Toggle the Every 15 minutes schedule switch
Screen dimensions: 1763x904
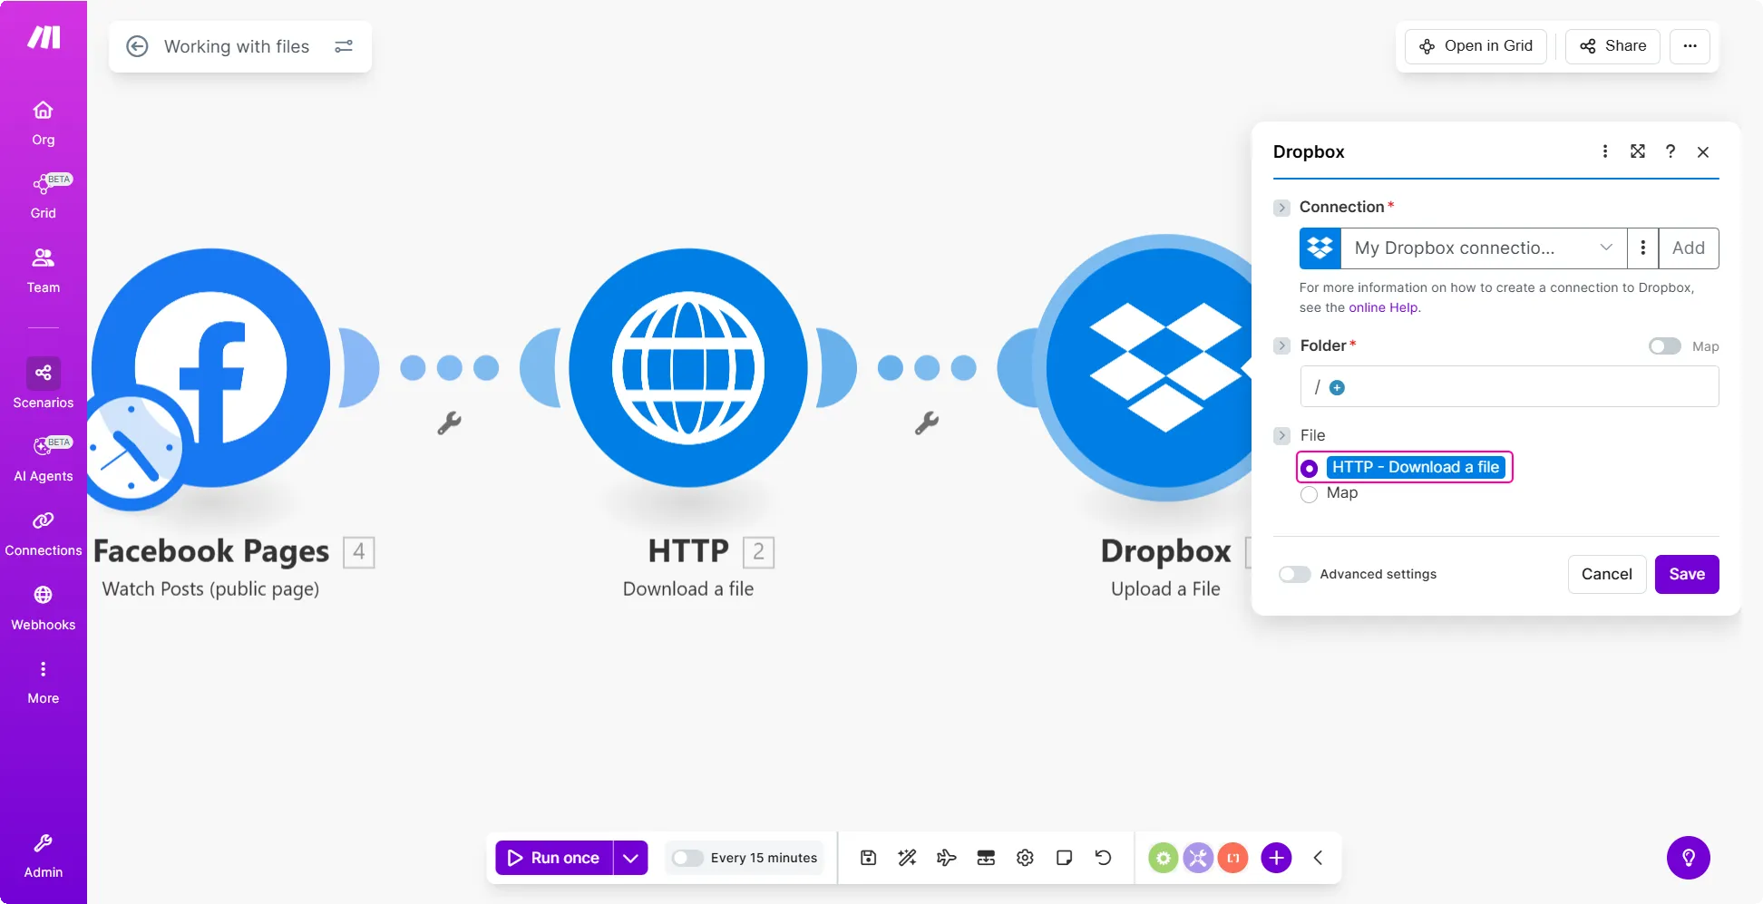tap(687, 858)
